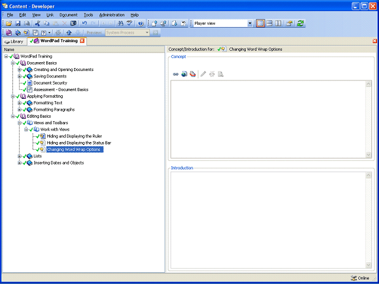Open the Administration menu
Screen dimensions: 379x284
click(112, 15)
